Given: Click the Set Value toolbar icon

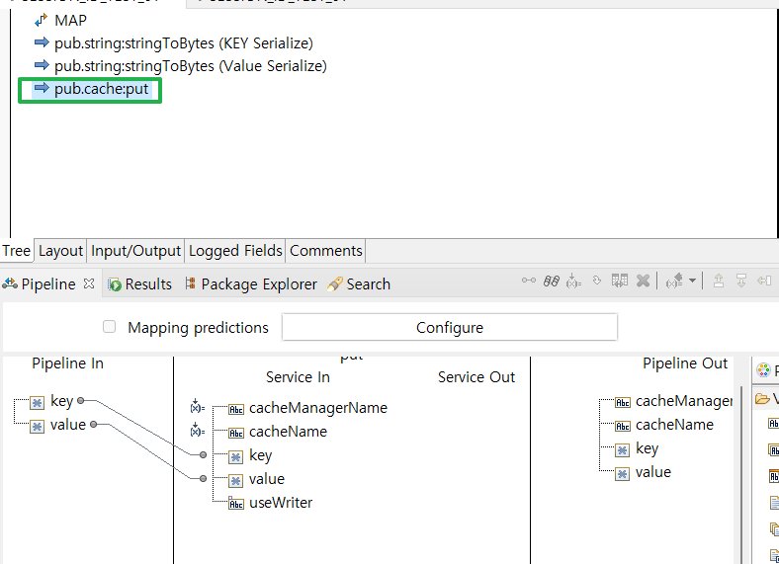Looking at the screenshot, I should pyautogui.click(x=573, y=282).
